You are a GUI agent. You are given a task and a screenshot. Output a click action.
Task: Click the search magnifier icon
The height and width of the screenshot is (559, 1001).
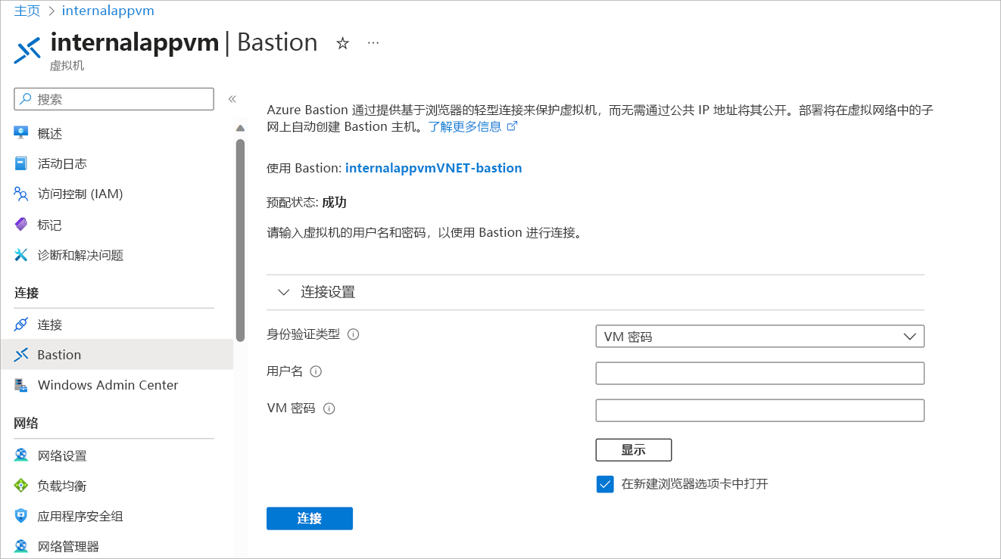(x=27, y=99)
